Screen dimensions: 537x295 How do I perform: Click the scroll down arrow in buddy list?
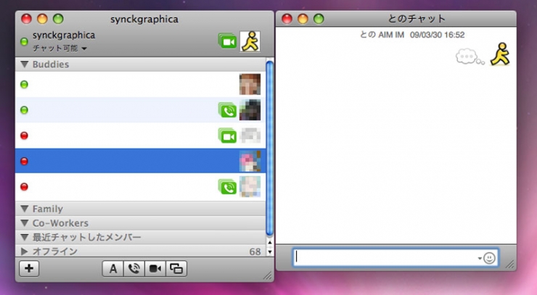[x=270, y=252]
